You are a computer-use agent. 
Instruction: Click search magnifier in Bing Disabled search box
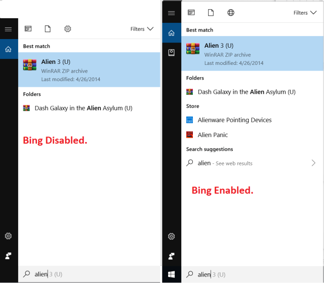27,274
